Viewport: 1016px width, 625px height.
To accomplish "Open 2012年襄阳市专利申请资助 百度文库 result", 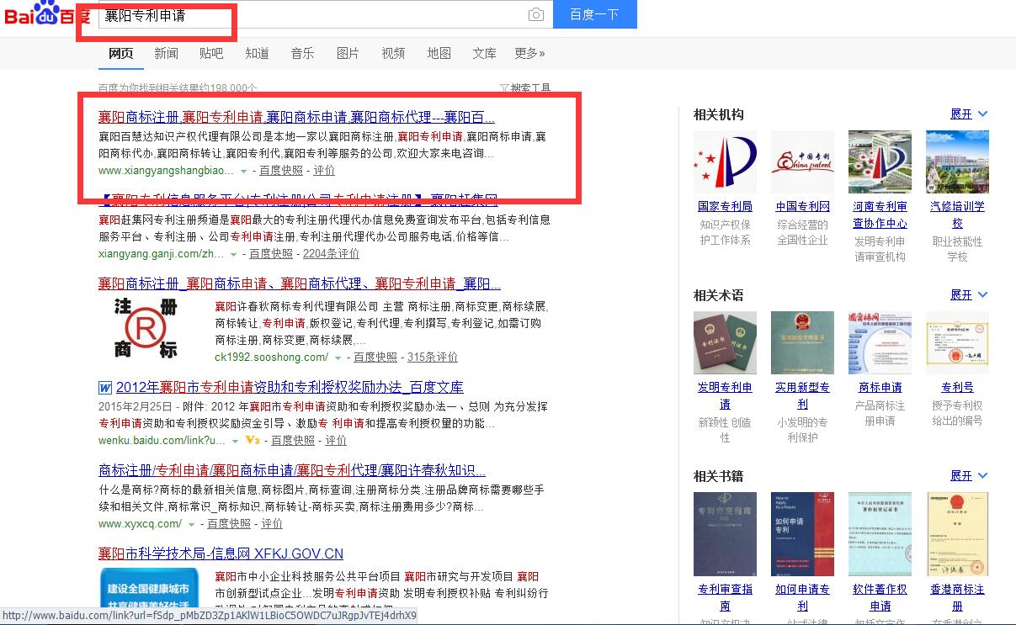I will click(x=290, y=388).
